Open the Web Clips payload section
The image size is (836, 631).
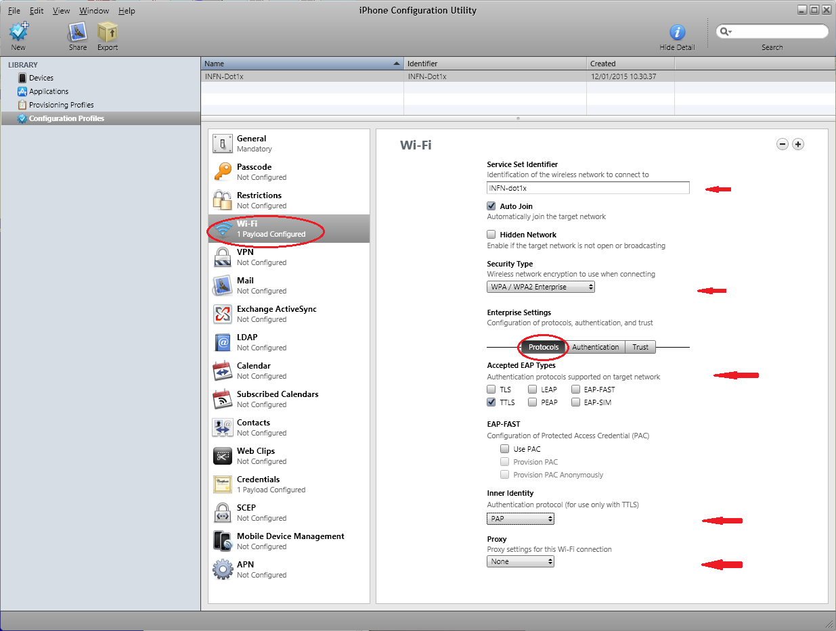pyautogui.click(x=289, y=456)
